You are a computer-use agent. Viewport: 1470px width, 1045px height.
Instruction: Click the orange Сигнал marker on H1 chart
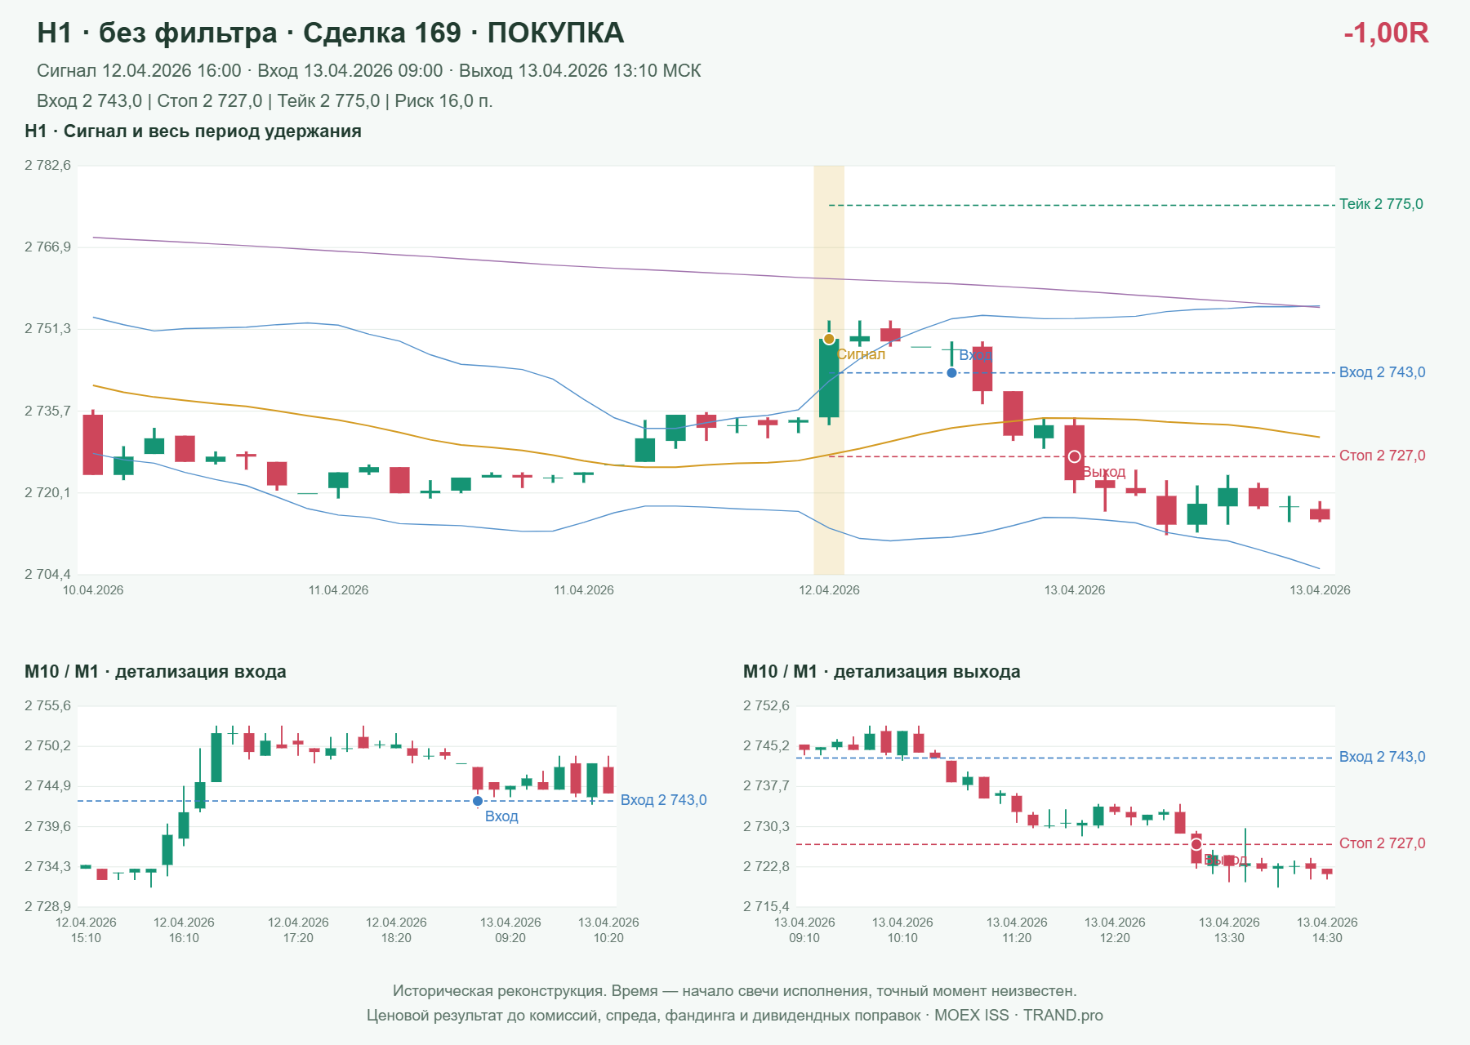(829, 339)
